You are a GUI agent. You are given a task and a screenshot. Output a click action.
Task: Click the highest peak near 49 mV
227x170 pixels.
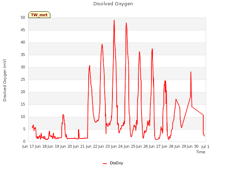[x=114, y=21]
